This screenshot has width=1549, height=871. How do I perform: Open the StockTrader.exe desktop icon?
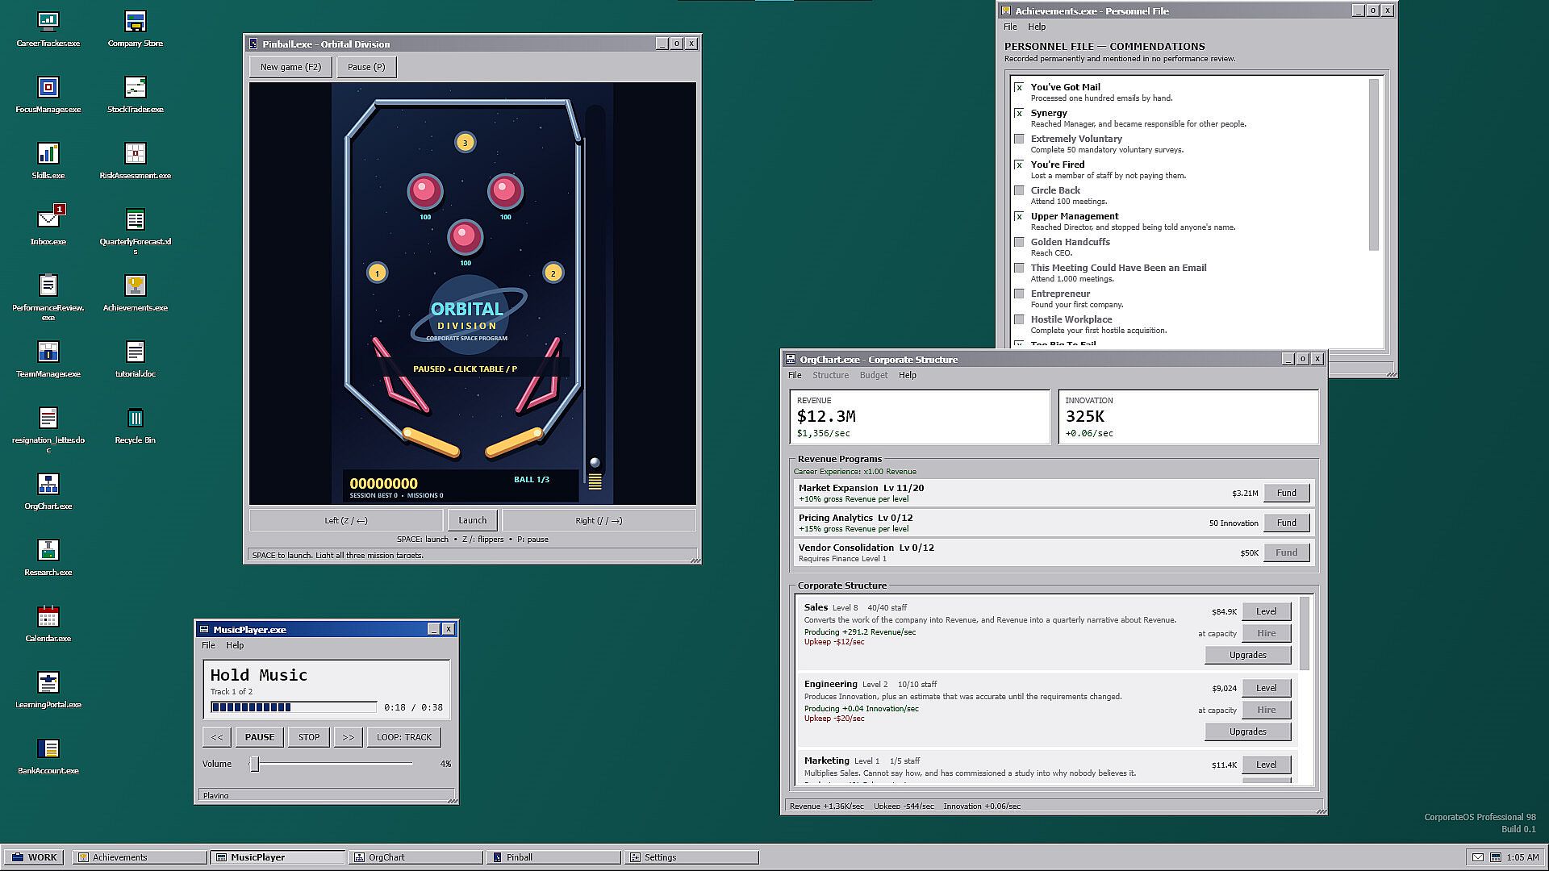(135, 95)
